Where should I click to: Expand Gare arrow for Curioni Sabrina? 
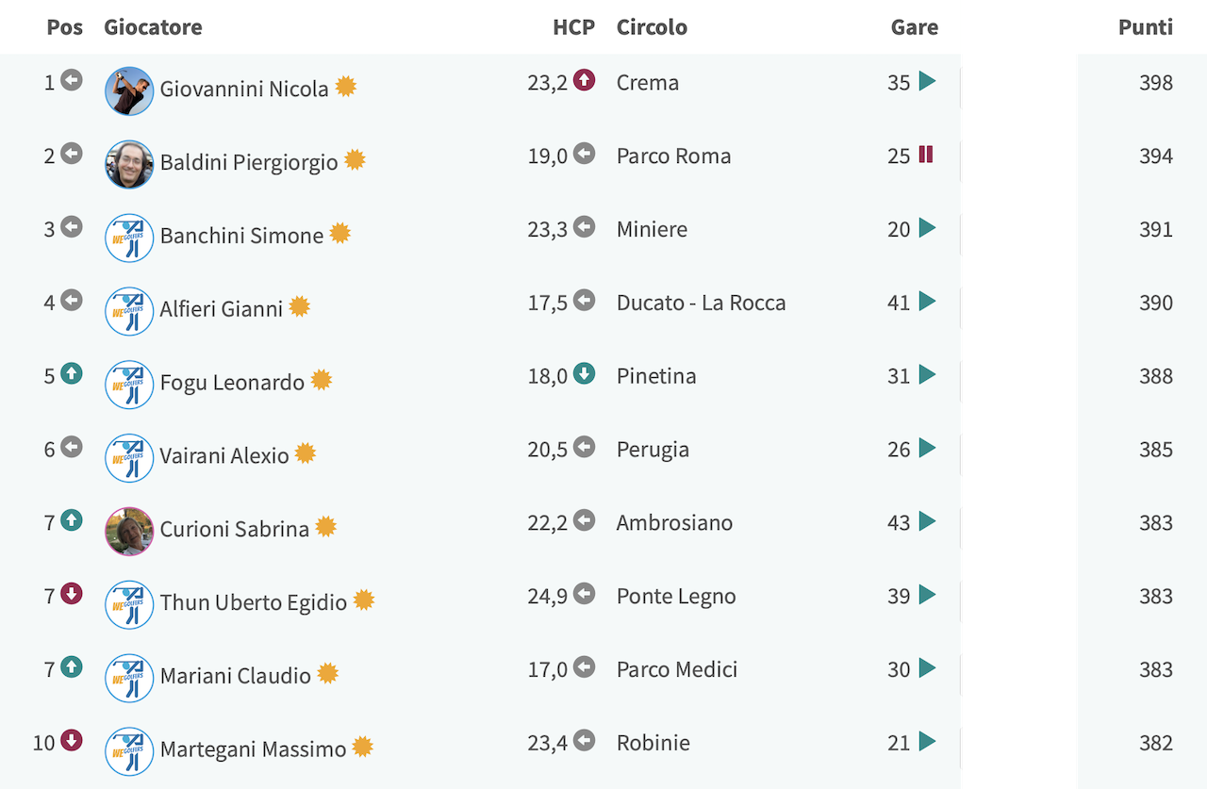pos(927,520)
